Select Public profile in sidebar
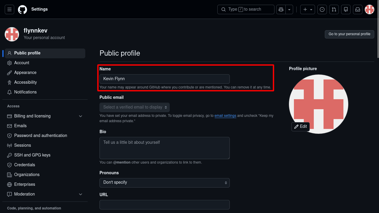 (45, 53)
